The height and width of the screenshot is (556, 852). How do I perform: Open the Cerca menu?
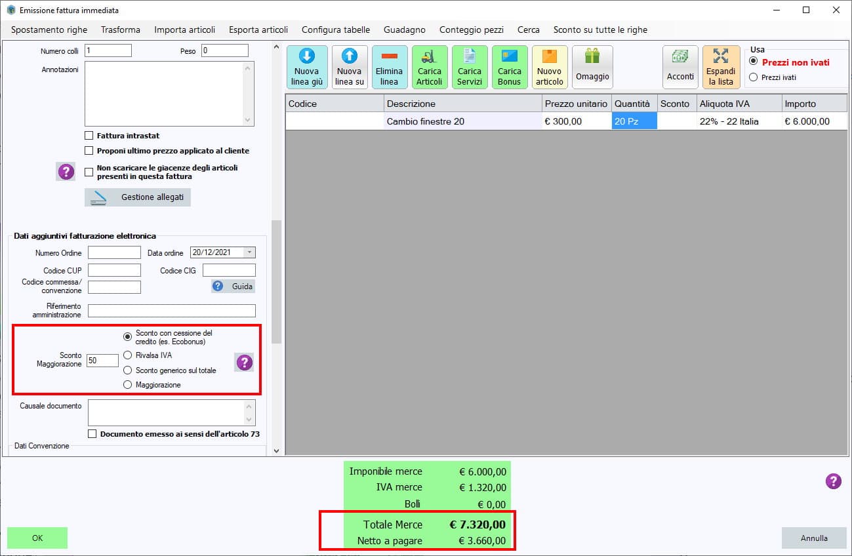[x=529, y=30]
